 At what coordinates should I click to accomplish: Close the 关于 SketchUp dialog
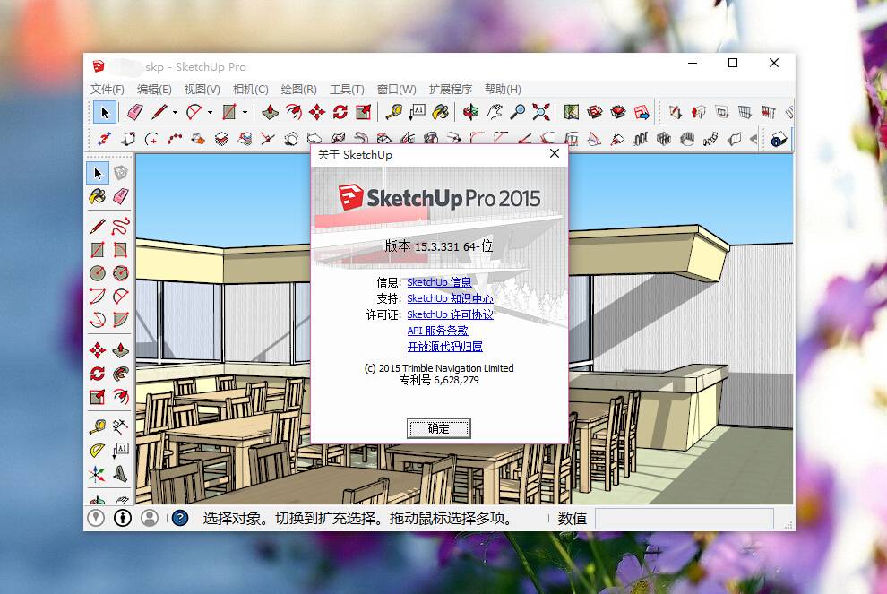pos(555,153)
